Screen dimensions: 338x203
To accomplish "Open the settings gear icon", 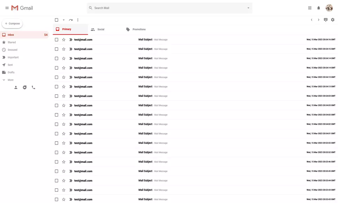I will [x=333, y=20].
